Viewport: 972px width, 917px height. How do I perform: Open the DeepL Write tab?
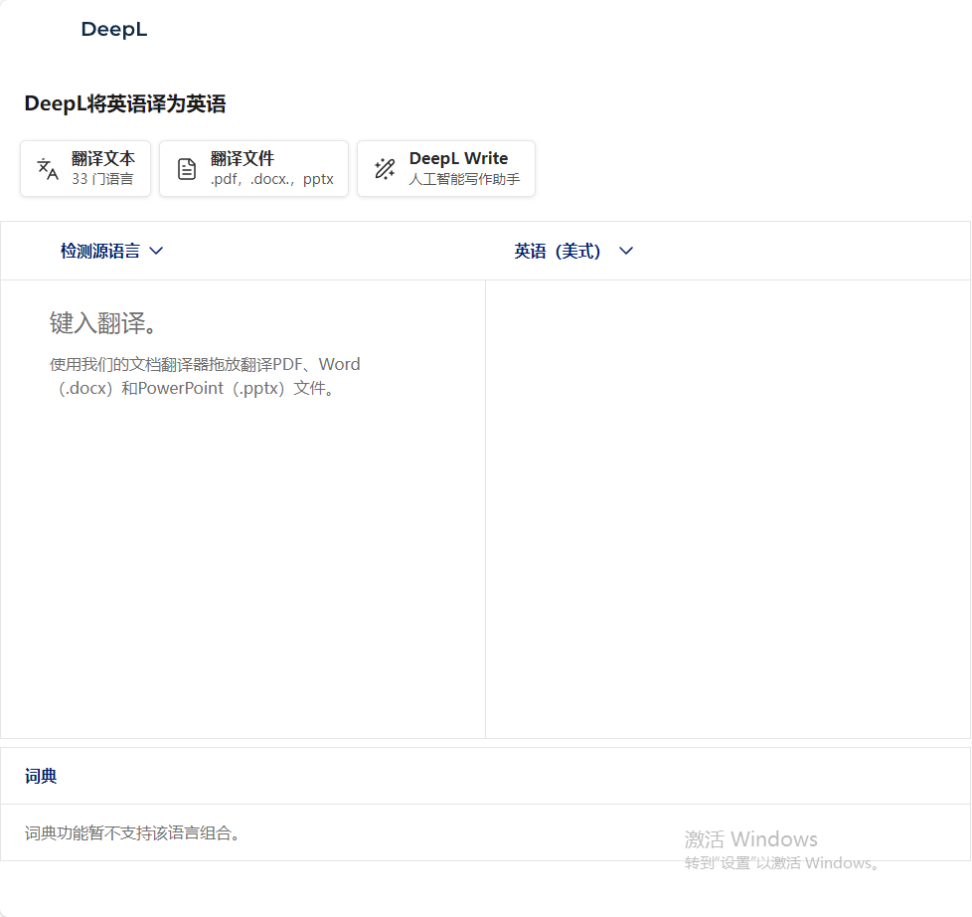click(446, 169)
